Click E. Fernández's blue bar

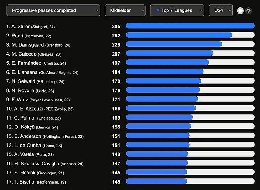167,62
